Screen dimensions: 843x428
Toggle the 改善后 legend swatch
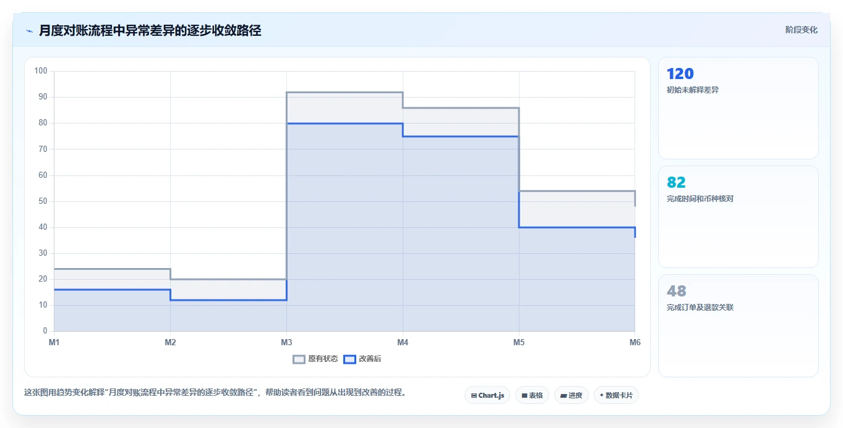click(x=349, y=359)
